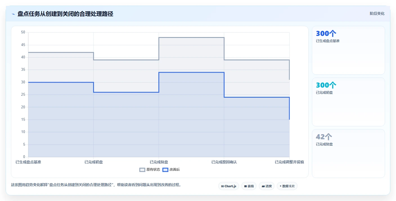Click the y-axis value 25
This screenshot has height=201, width=396.
(23, 95)
